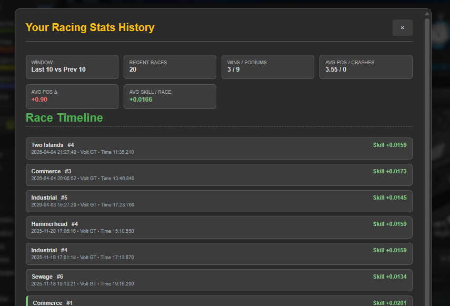Open the Commerce #1 race entry
This screenshot has height=306, width=450.
click(219, 301)
